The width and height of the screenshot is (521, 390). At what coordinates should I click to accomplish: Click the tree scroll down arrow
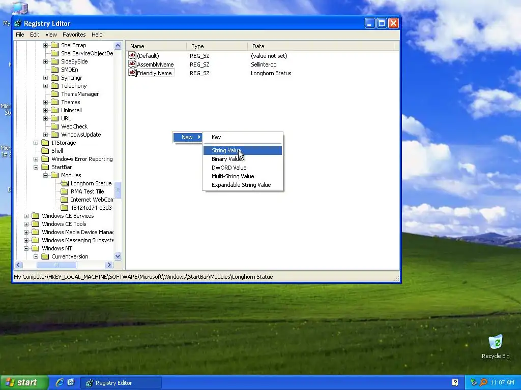118,256
